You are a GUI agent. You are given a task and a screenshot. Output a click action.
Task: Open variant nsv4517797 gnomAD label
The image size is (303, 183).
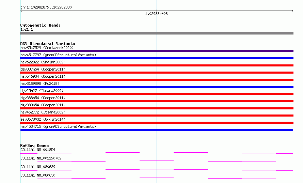(x=58, y=55)
